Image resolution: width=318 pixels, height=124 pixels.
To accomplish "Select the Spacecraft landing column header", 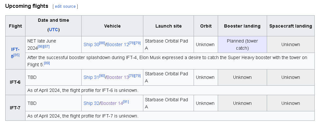I will (x=291, y=26).
